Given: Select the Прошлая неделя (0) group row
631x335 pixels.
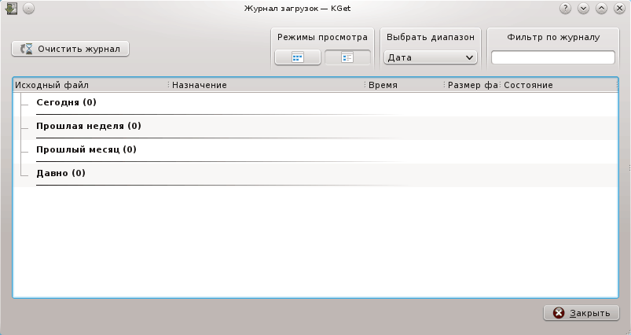Looking at the screenshot, I should [x=316, y=128].
